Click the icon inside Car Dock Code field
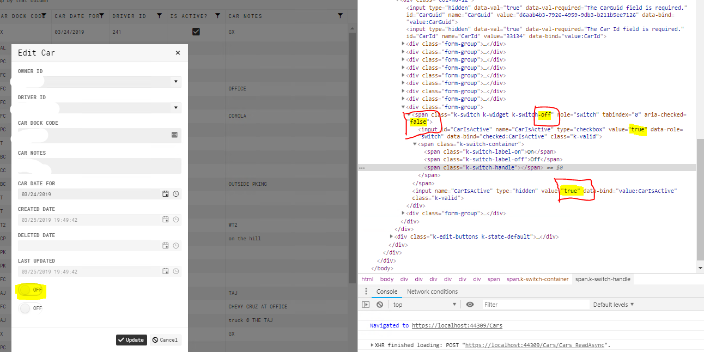 pyautogui.click(x=175, y=135)
